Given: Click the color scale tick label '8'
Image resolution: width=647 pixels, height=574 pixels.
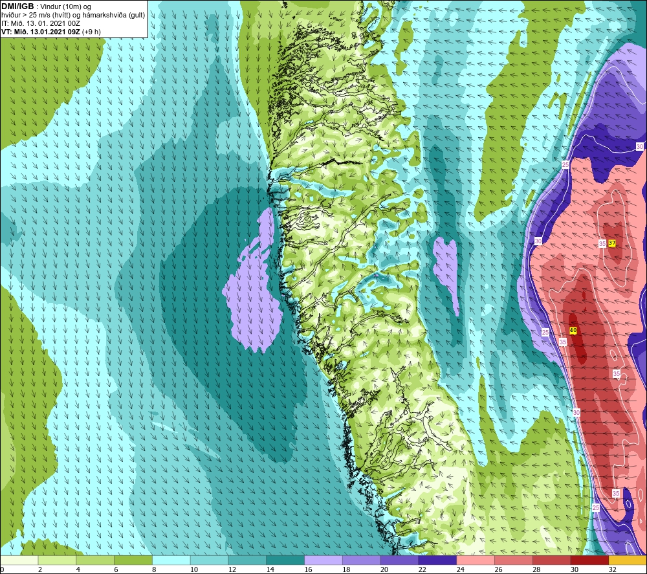Looking at the screenshot, I should [154, 570].
